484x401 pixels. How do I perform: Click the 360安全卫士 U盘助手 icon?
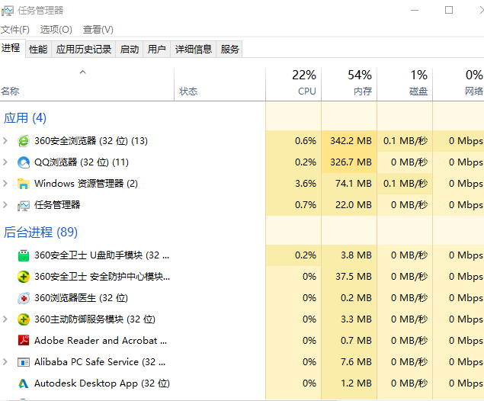click(x=24, y=255)
